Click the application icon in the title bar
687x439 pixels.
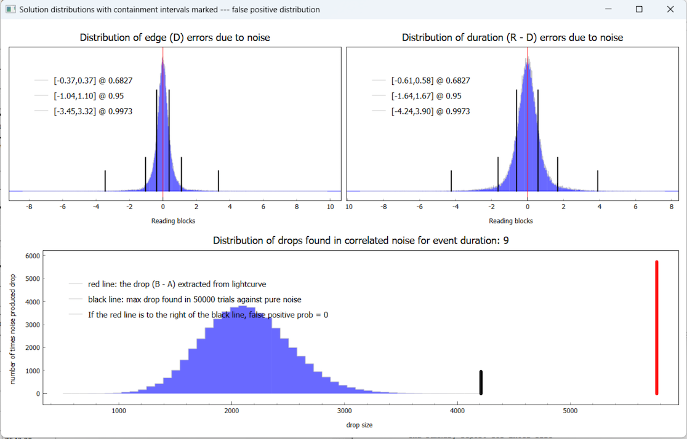[x=10, y=9]
